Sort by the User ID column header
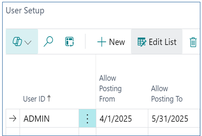This screenshot has height=136, width=202. pos(34,99)
